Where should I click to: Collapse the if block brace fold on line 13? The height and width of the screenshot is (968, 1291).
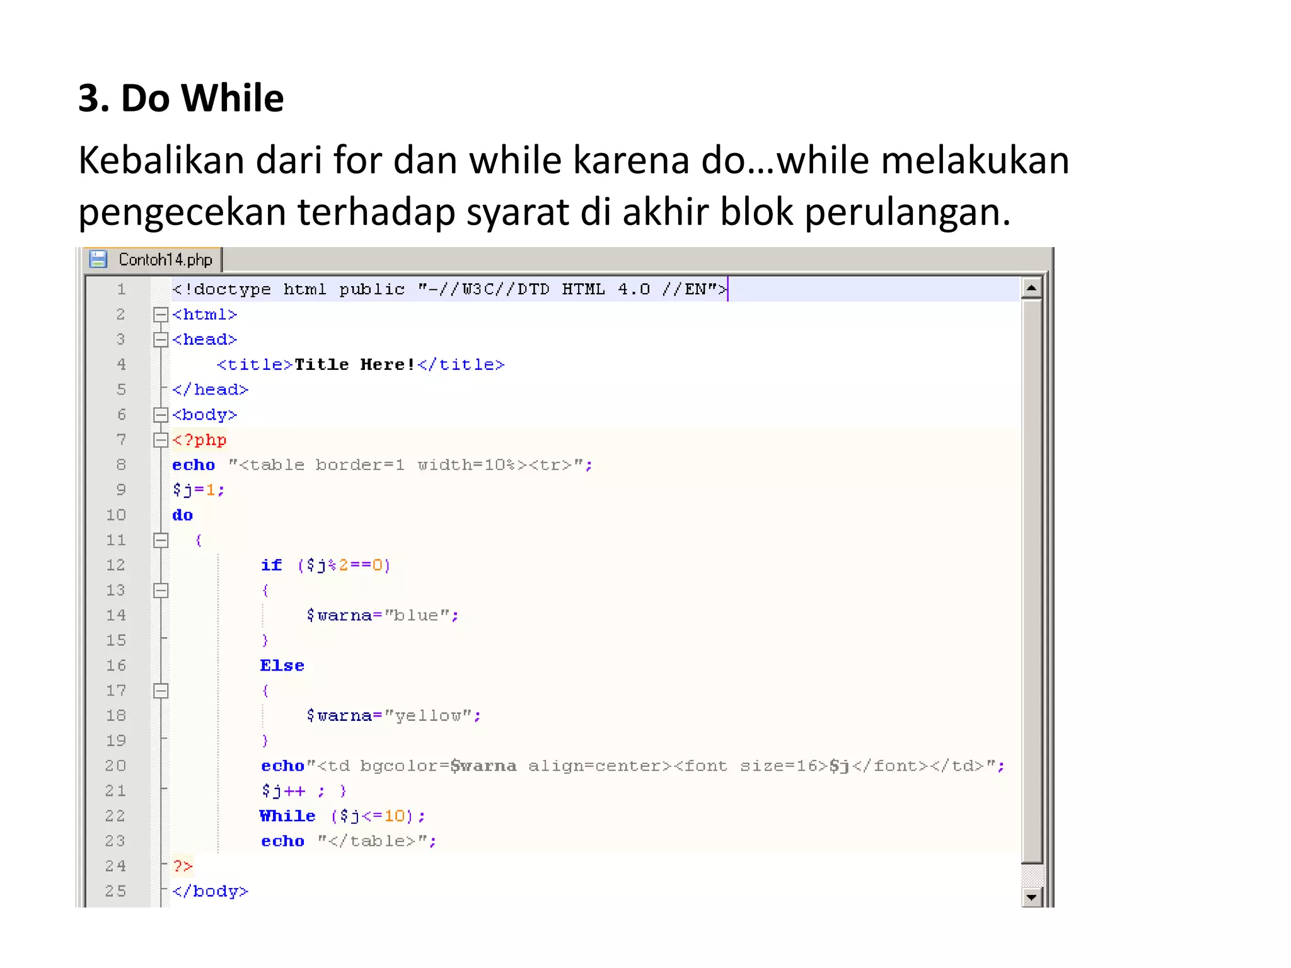click(161, 591)
